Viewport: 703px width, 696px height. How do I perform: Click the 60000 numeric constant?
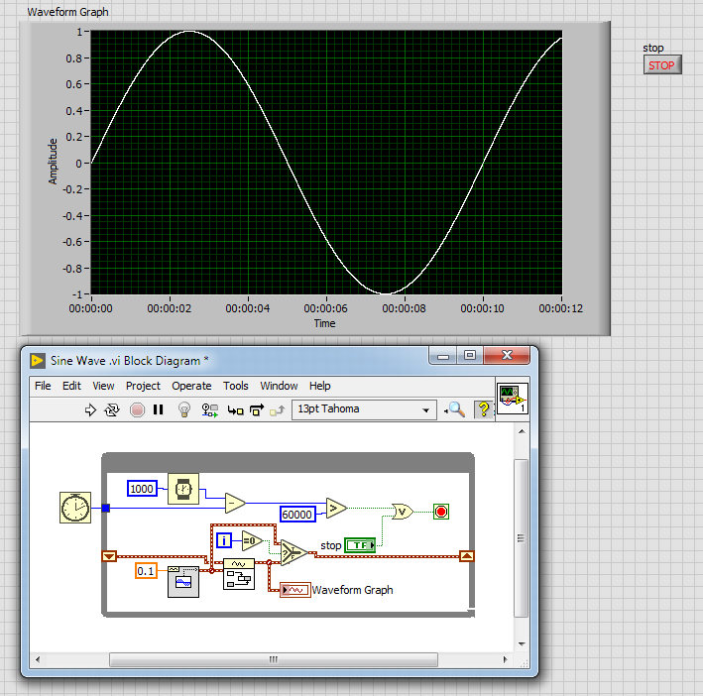click(x=297, y=514)
